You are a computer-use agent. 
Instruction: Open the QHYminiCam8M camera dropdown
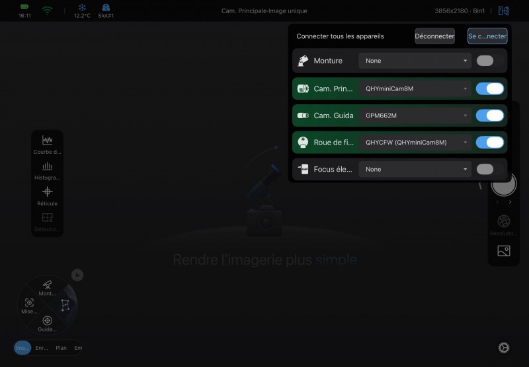[415, 88]
